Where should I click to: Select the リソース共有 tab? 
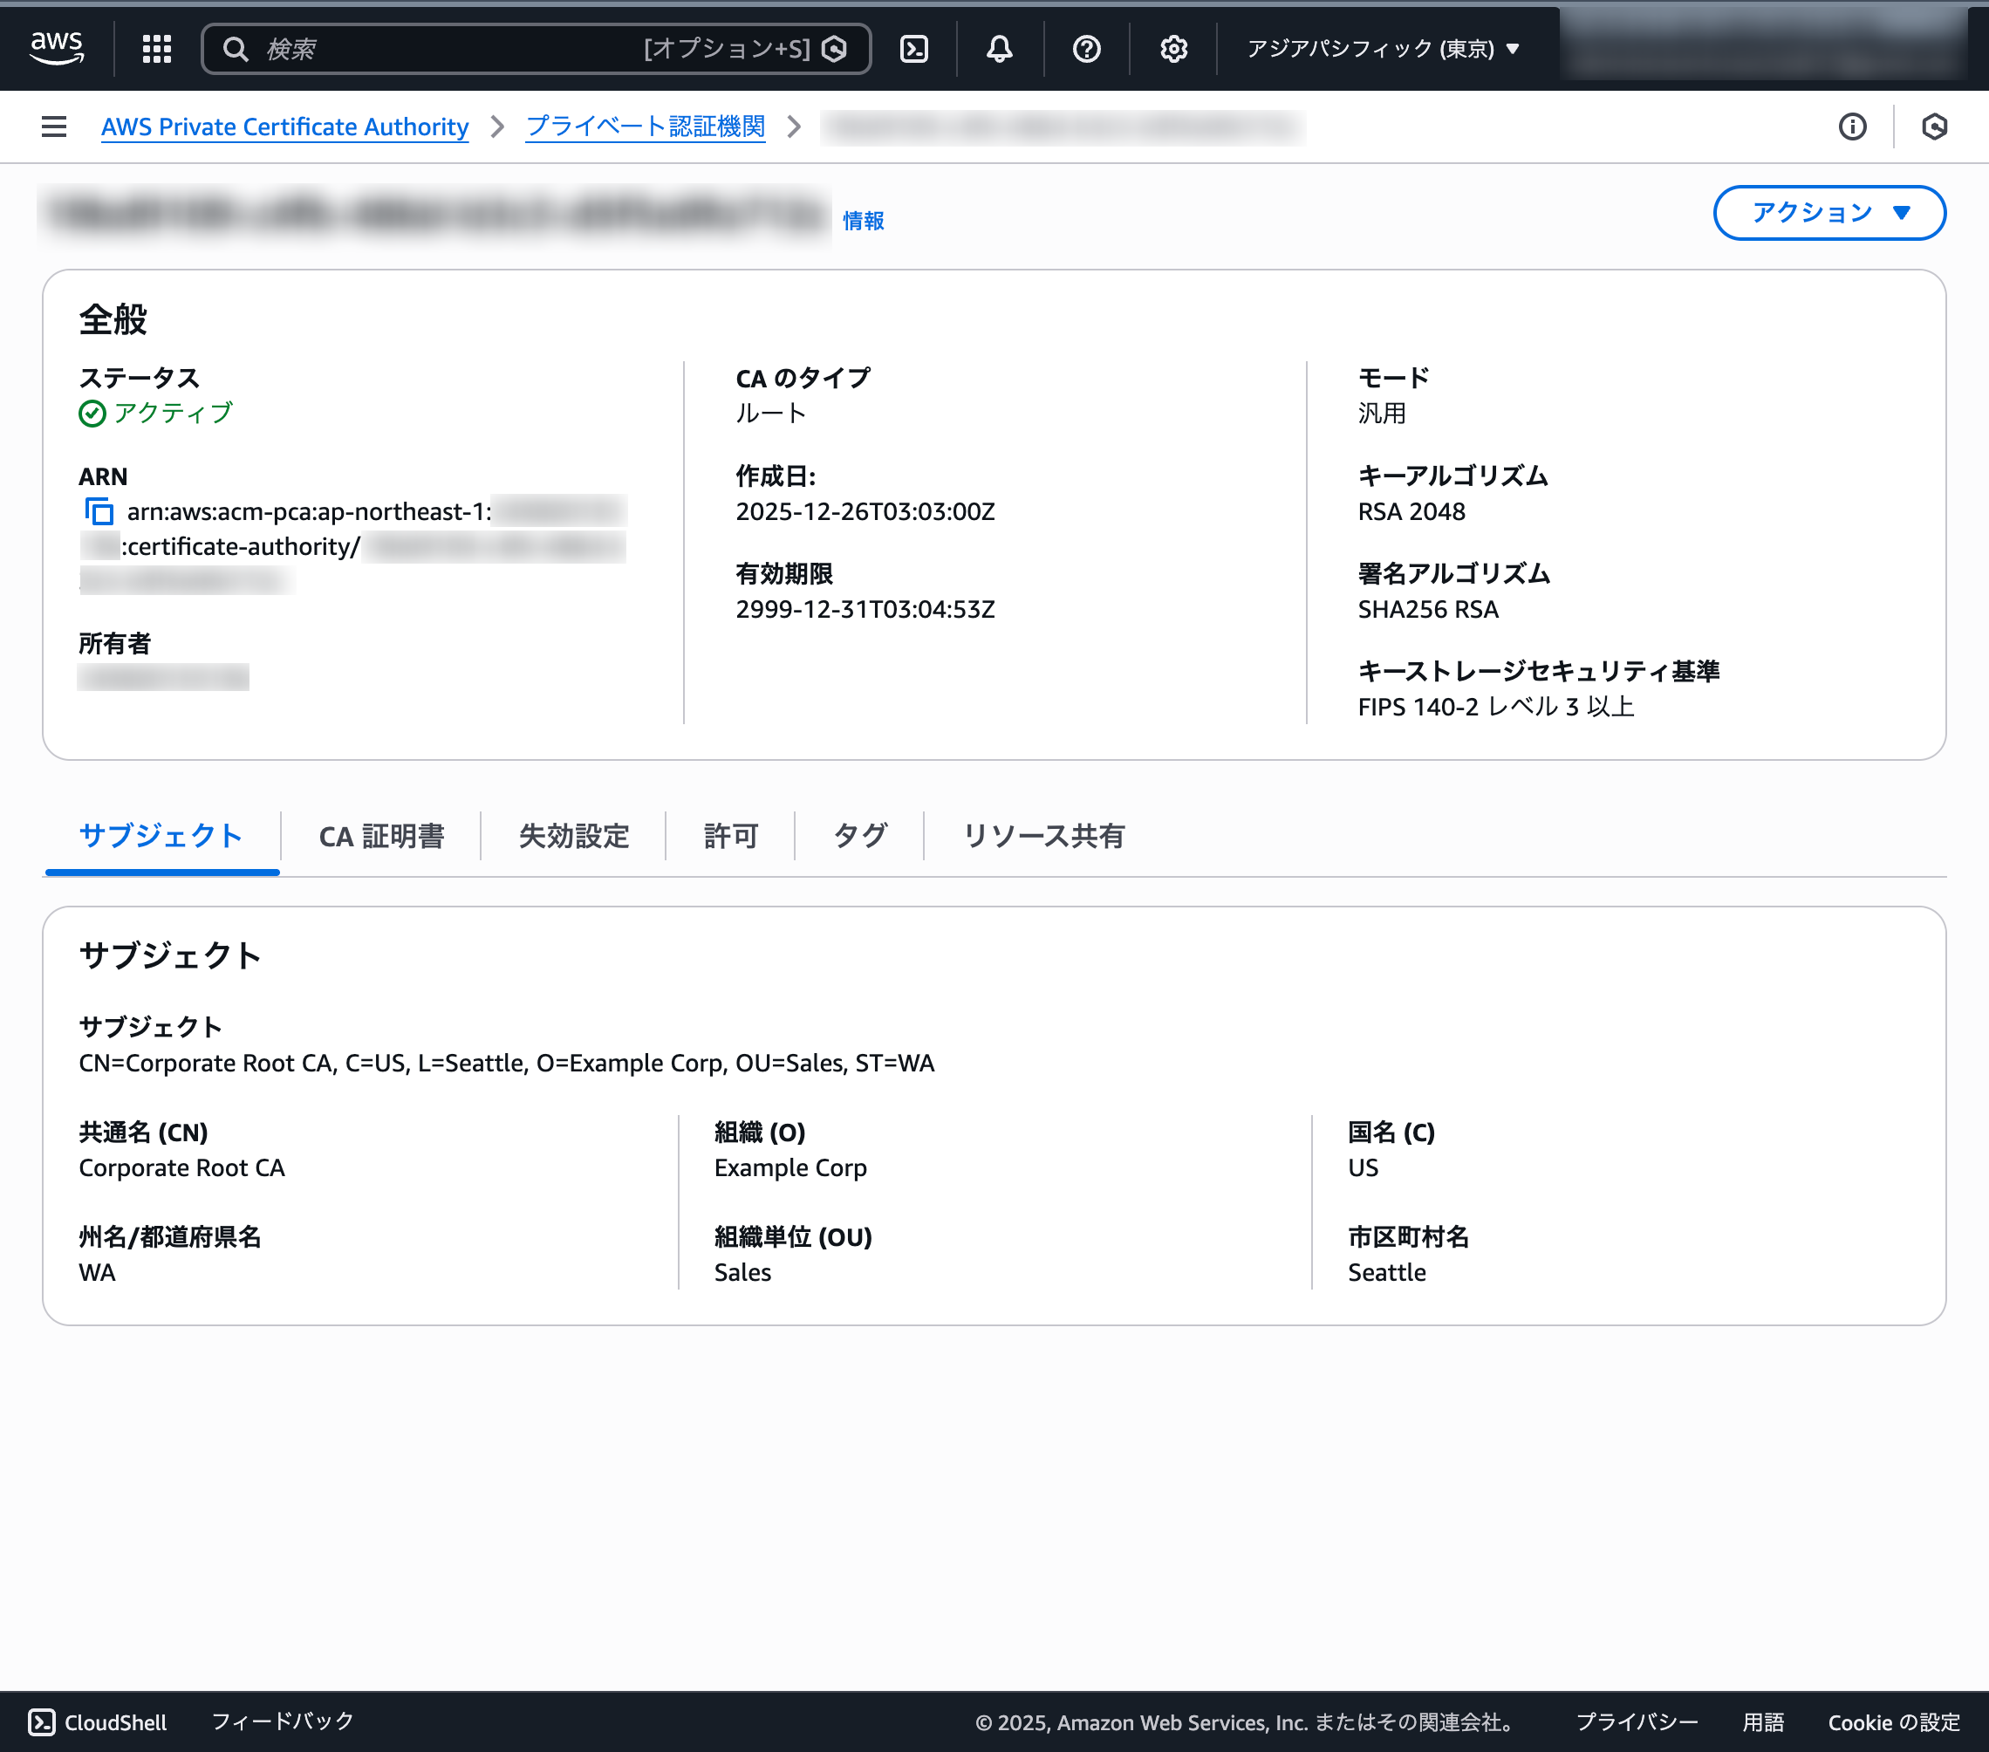pos(1042,835)
